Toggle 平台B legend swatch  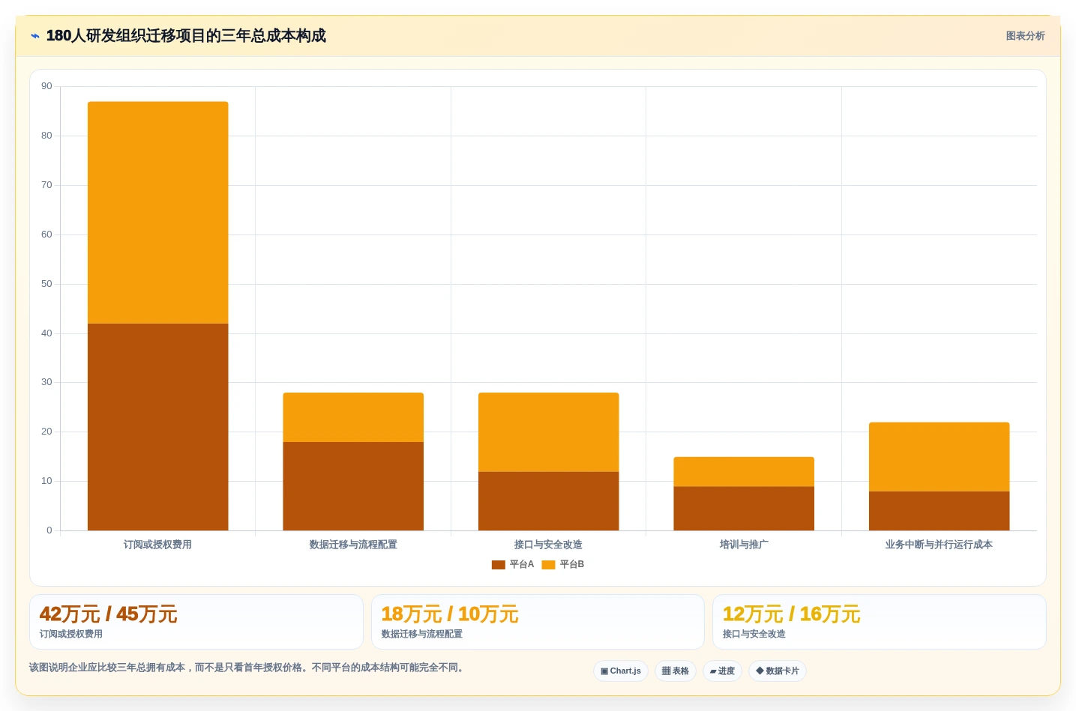point(549,565)
